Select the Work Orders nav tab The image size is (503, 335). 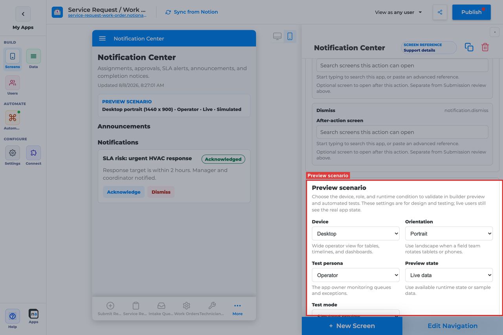[x=187, y=309]
